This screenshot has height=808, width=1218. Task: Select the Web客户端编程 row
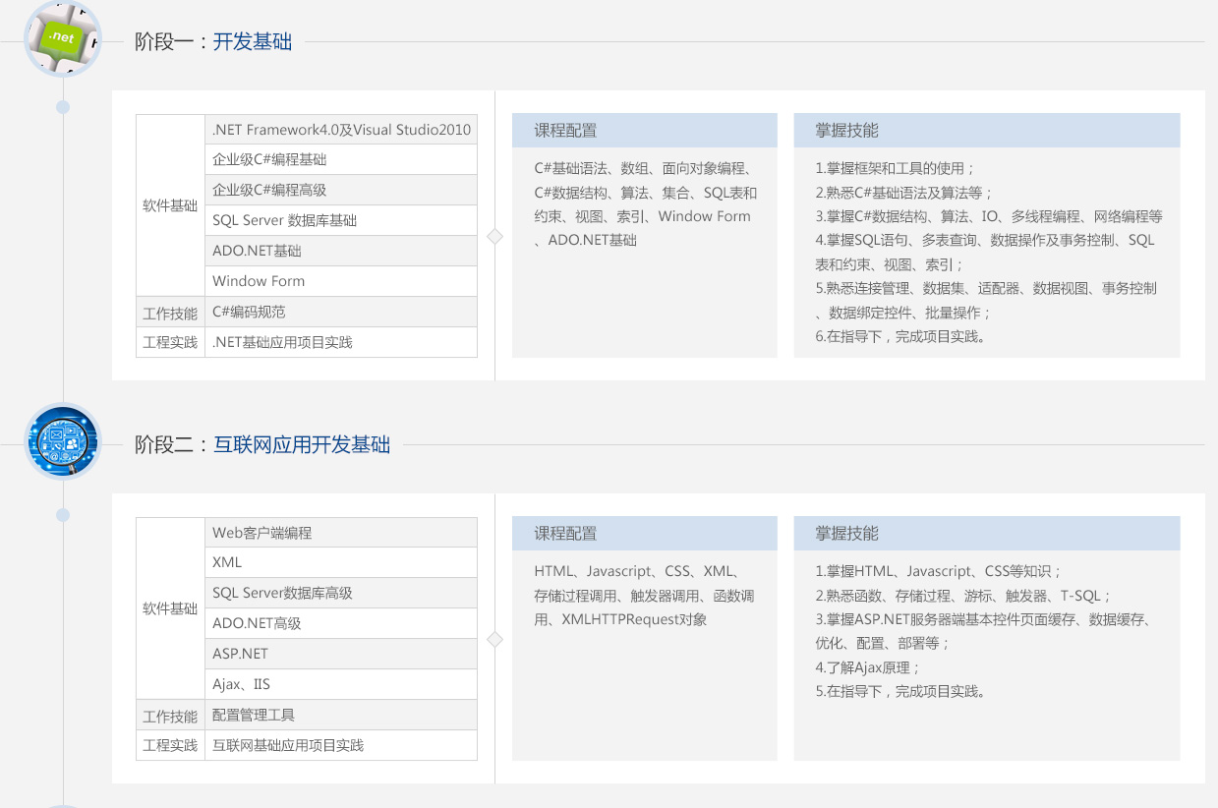pos(341,533)
